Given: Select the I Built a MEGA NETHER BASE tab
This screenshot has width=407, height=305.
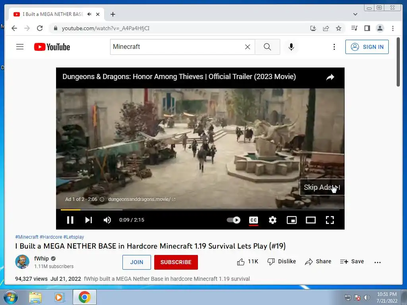Looking at the screenshot, I should click(x=56, y=14).
